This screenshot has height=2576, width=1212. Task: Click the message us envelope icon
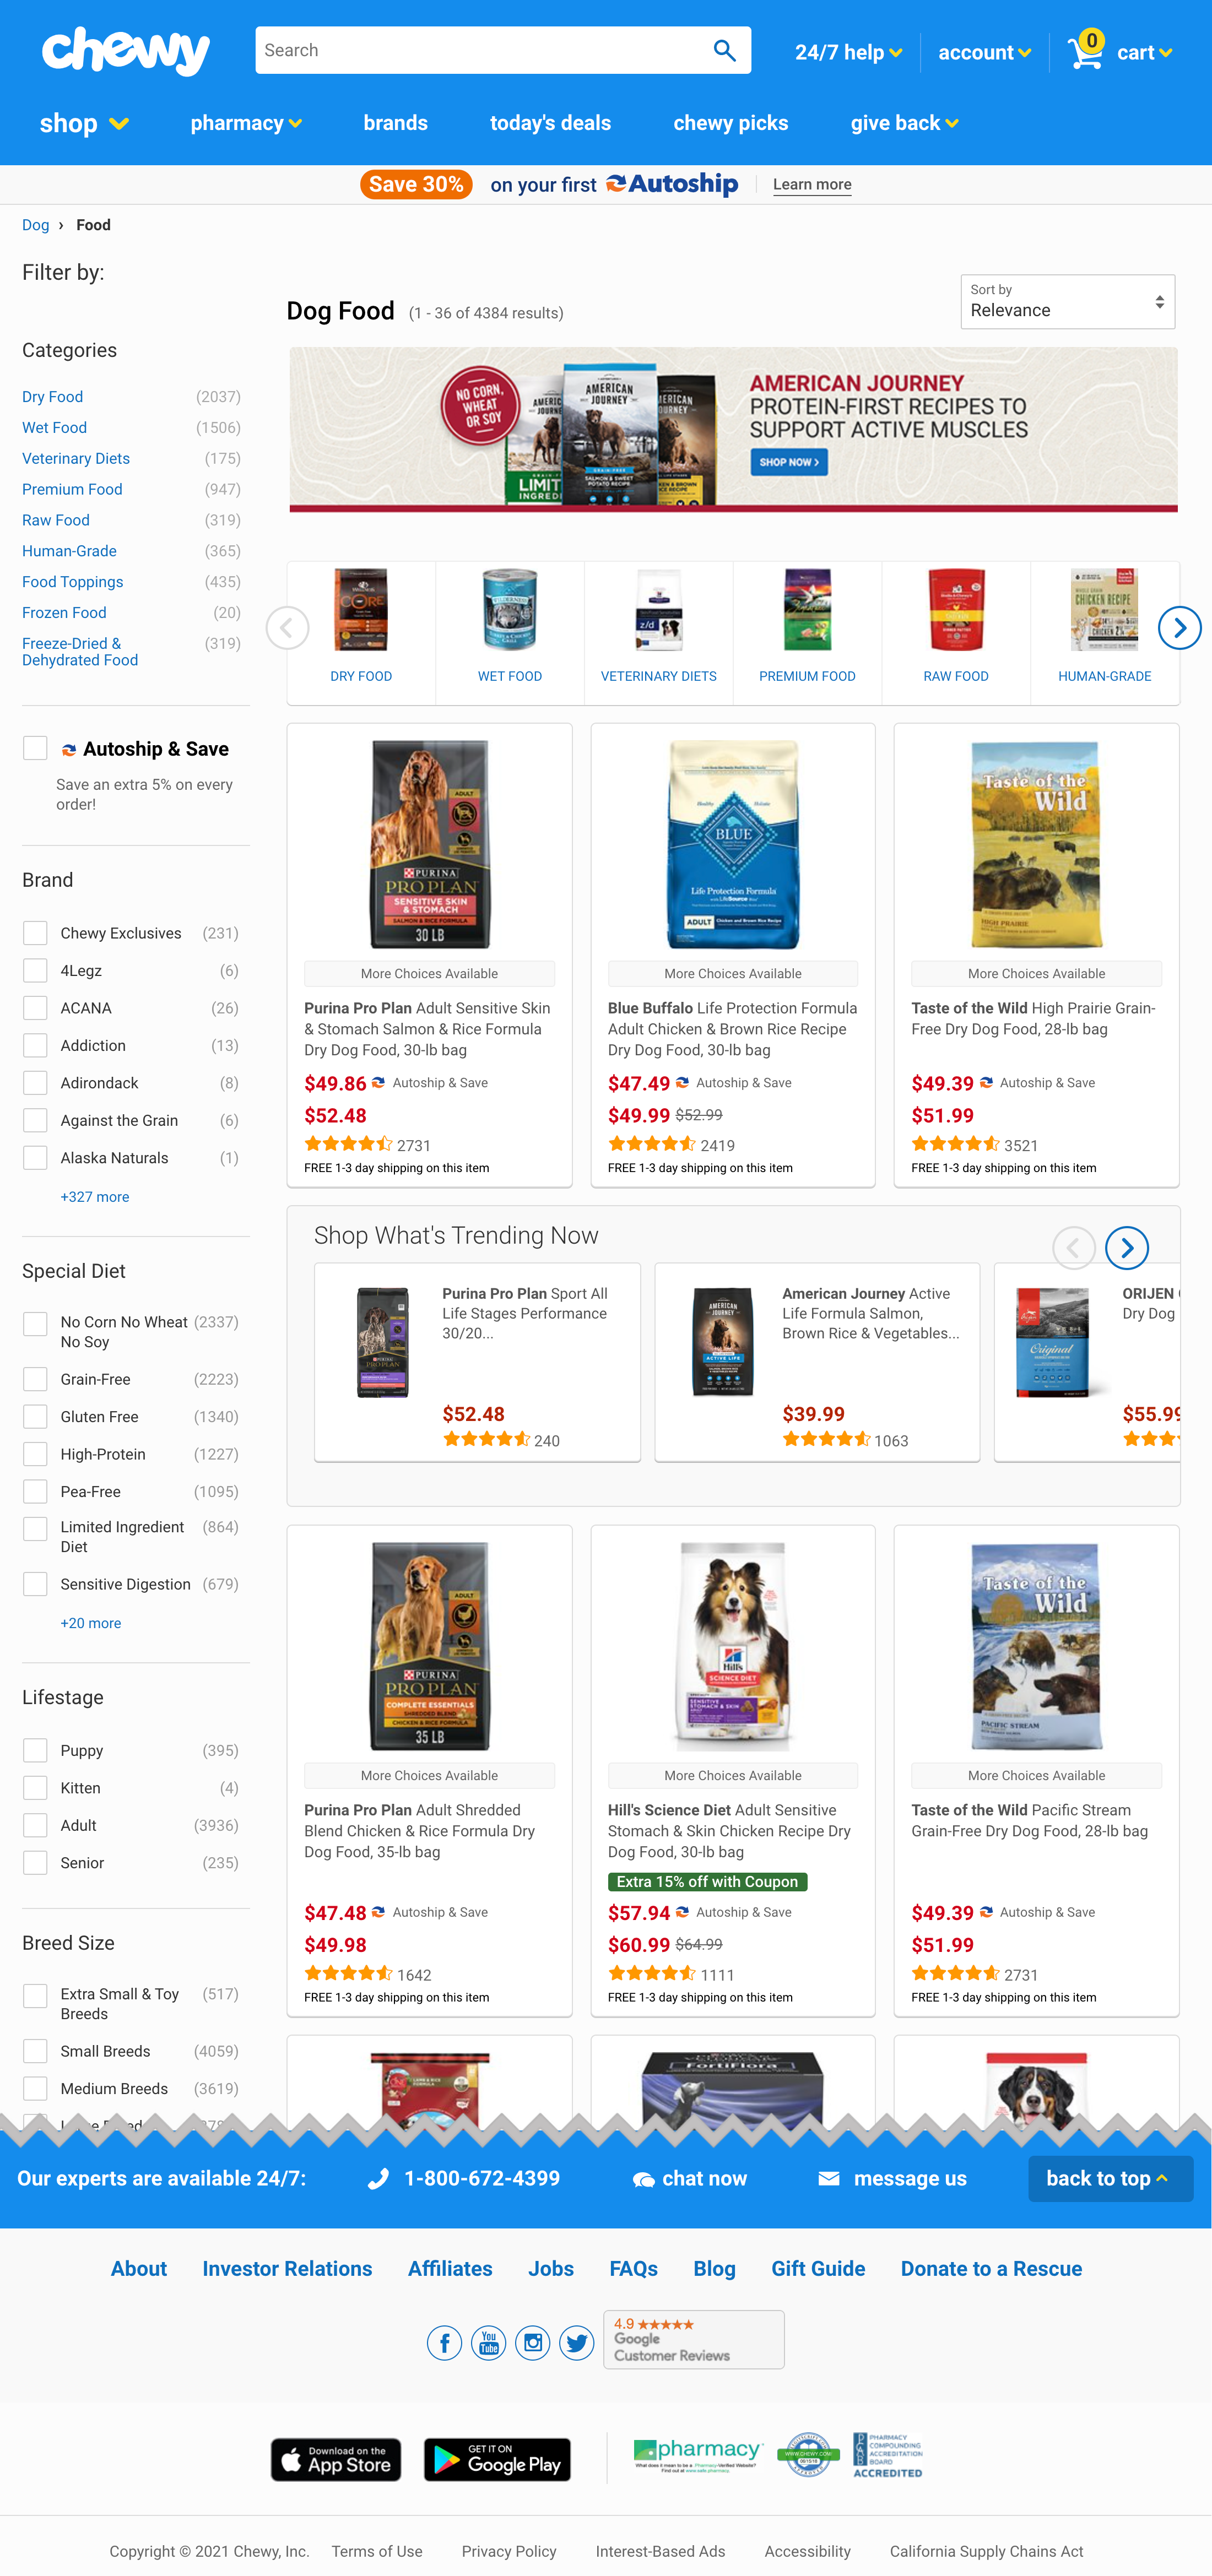(x=828, y=2178)
